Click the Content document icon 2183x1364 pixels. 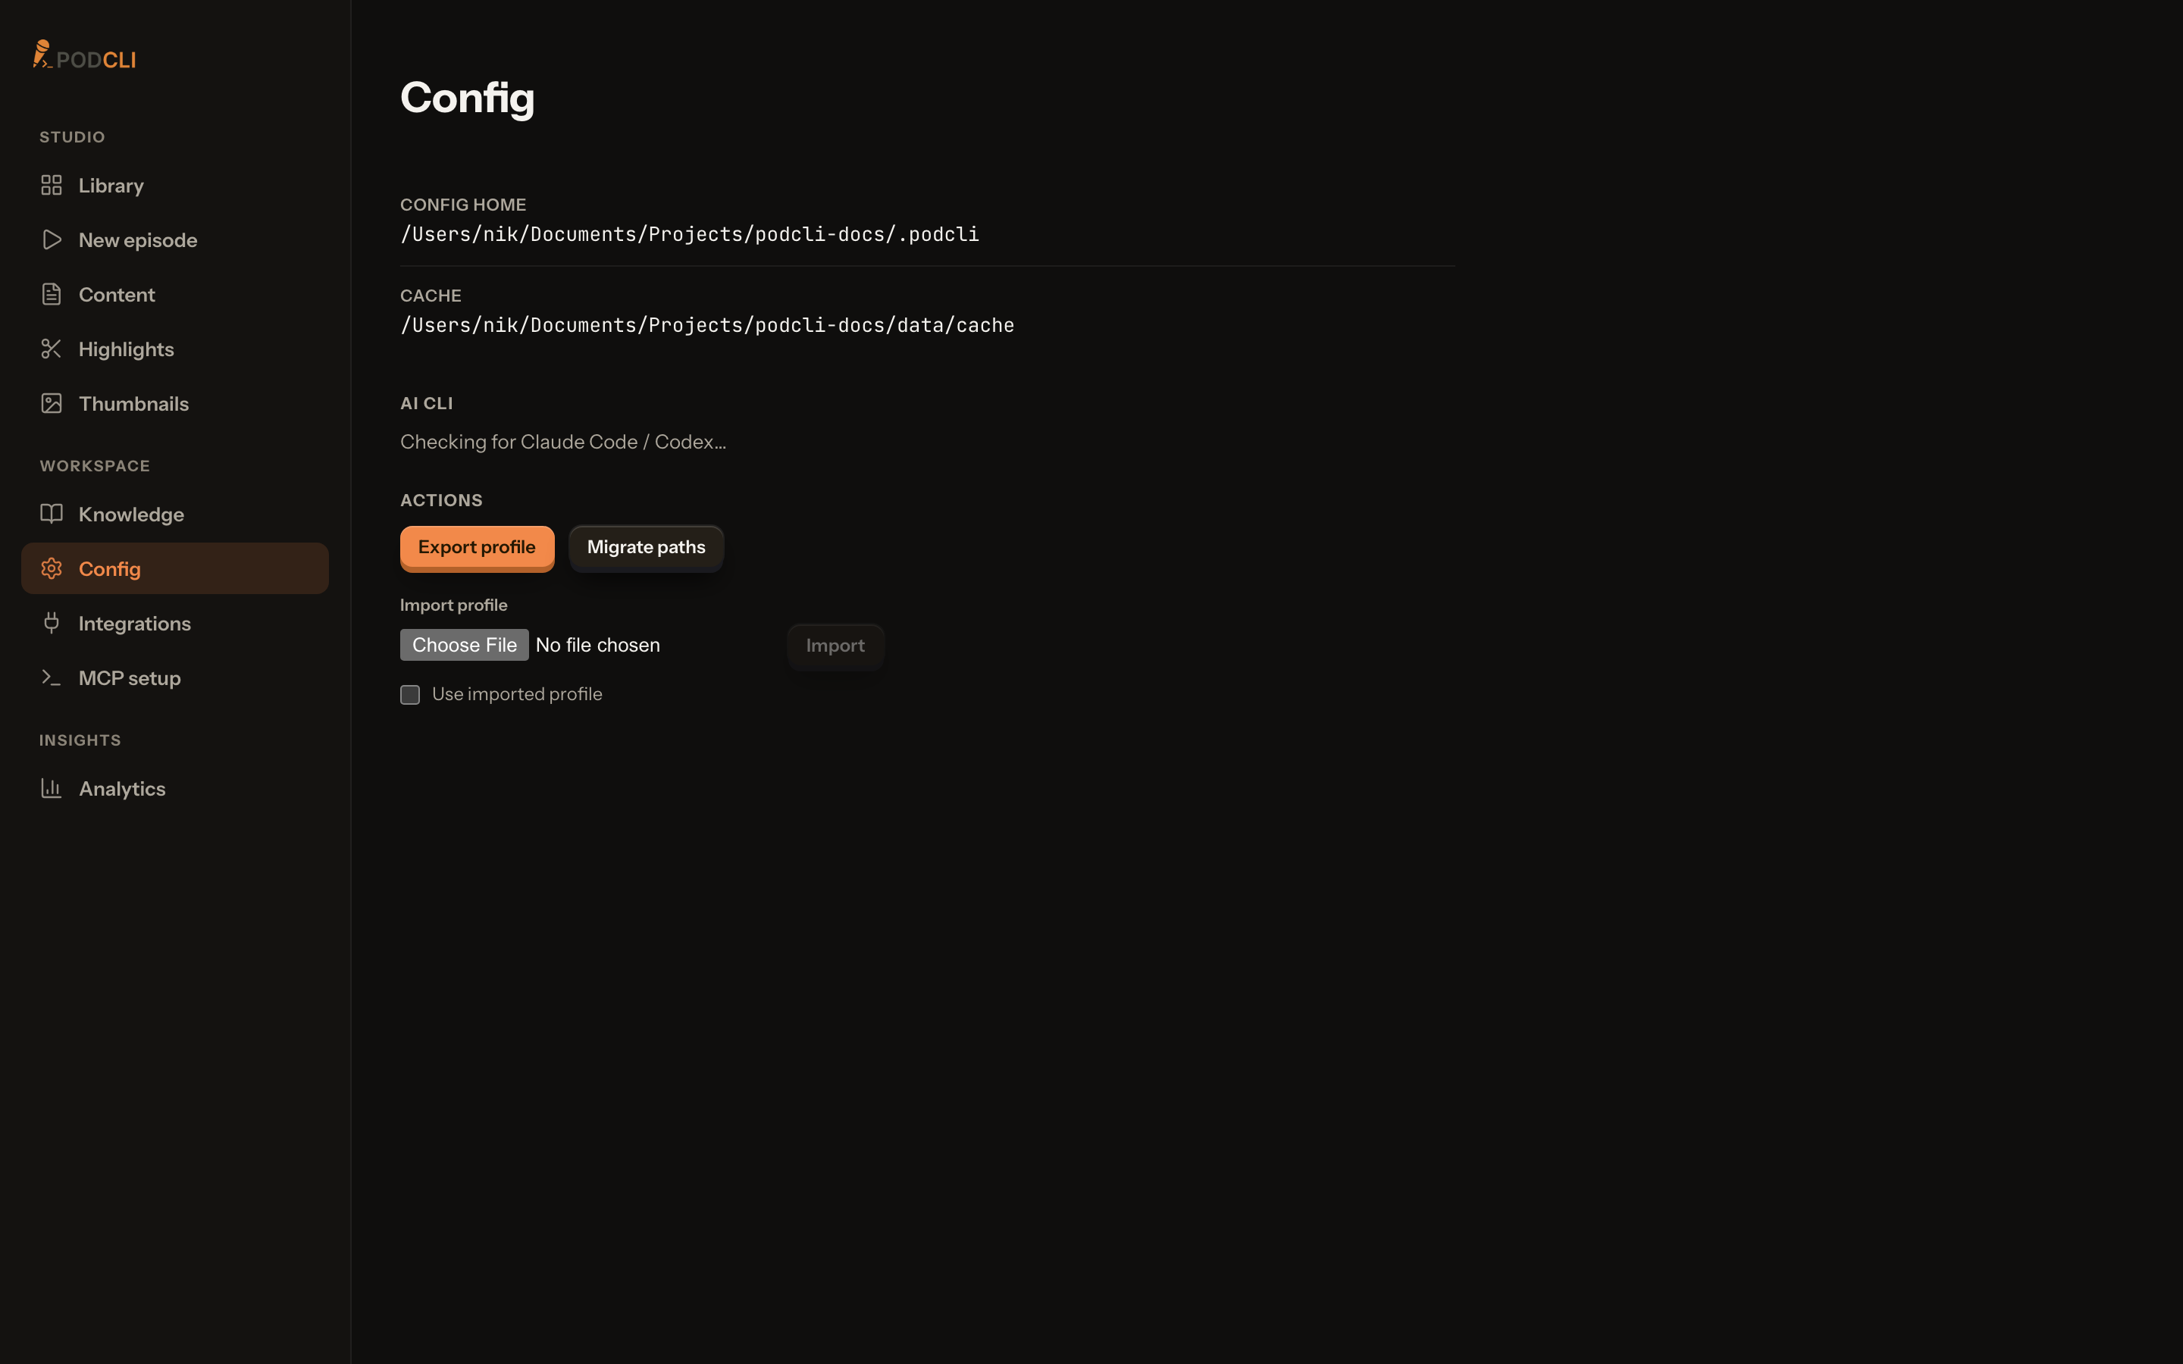click(x=52, y=294)
